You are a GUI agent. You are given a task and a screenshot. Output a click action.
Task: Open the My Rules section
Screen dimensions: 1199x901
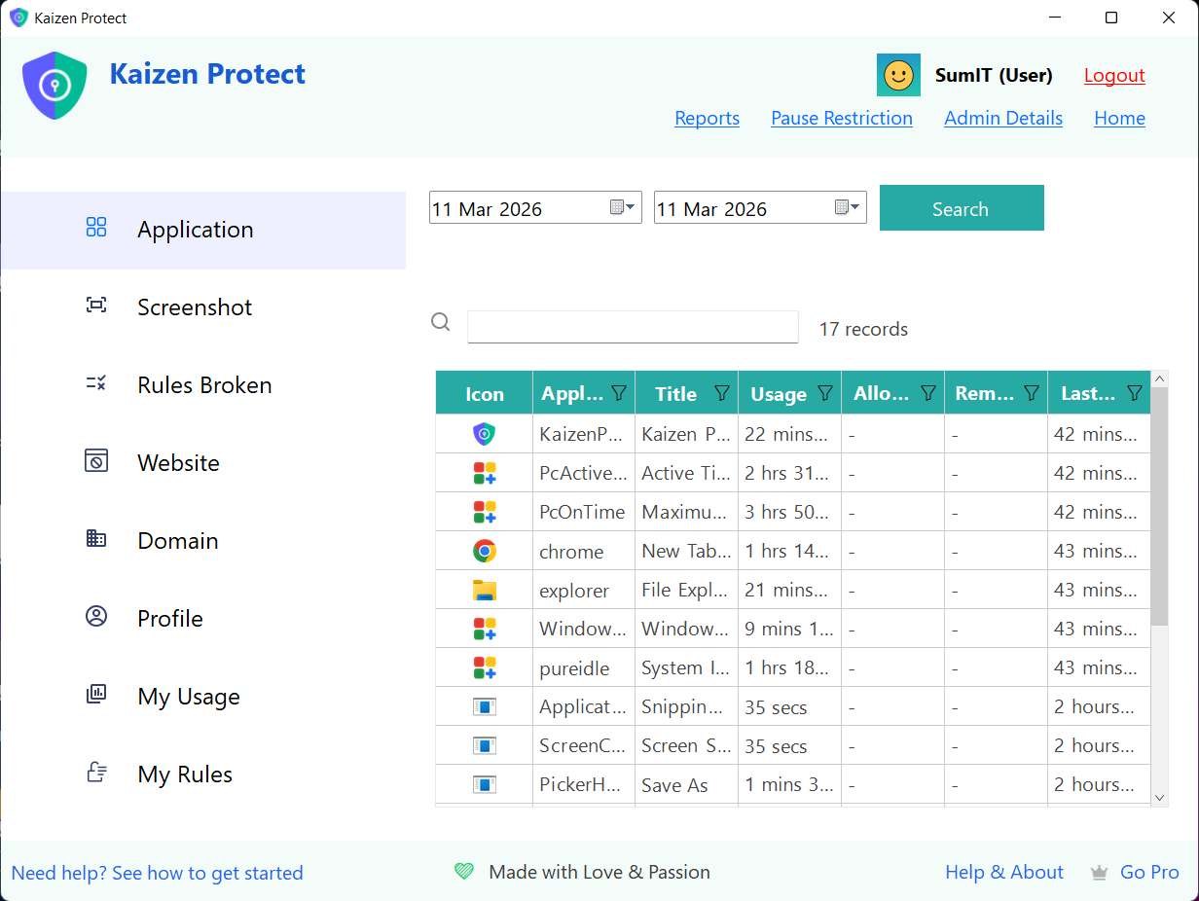tap(185, 775)
